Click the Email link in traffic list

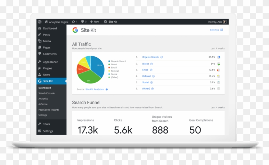pos(145,70)
